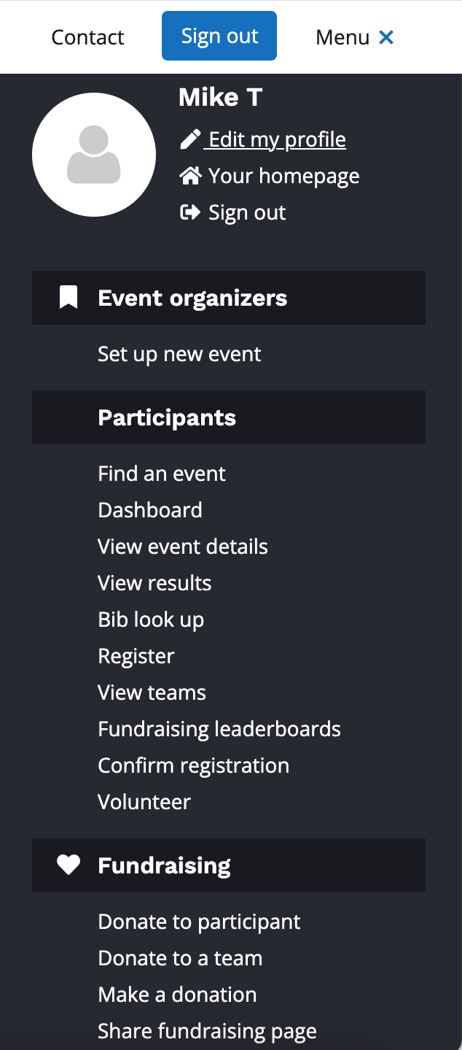The height and width of the screenshot is (1050, 462).
Task: Go to Your homepage link
Action: pos(283,176)
